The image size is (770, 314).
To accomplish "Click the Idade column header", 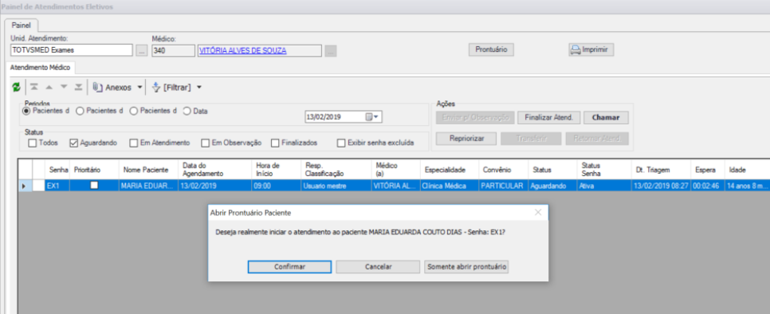I will click(x=747, y=170).
